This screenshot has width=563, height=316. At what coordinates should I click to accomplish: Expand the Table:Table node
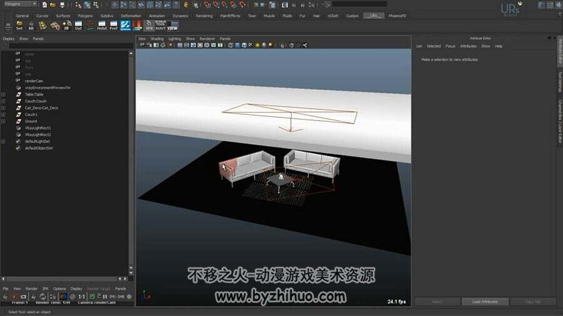[3, 94]
